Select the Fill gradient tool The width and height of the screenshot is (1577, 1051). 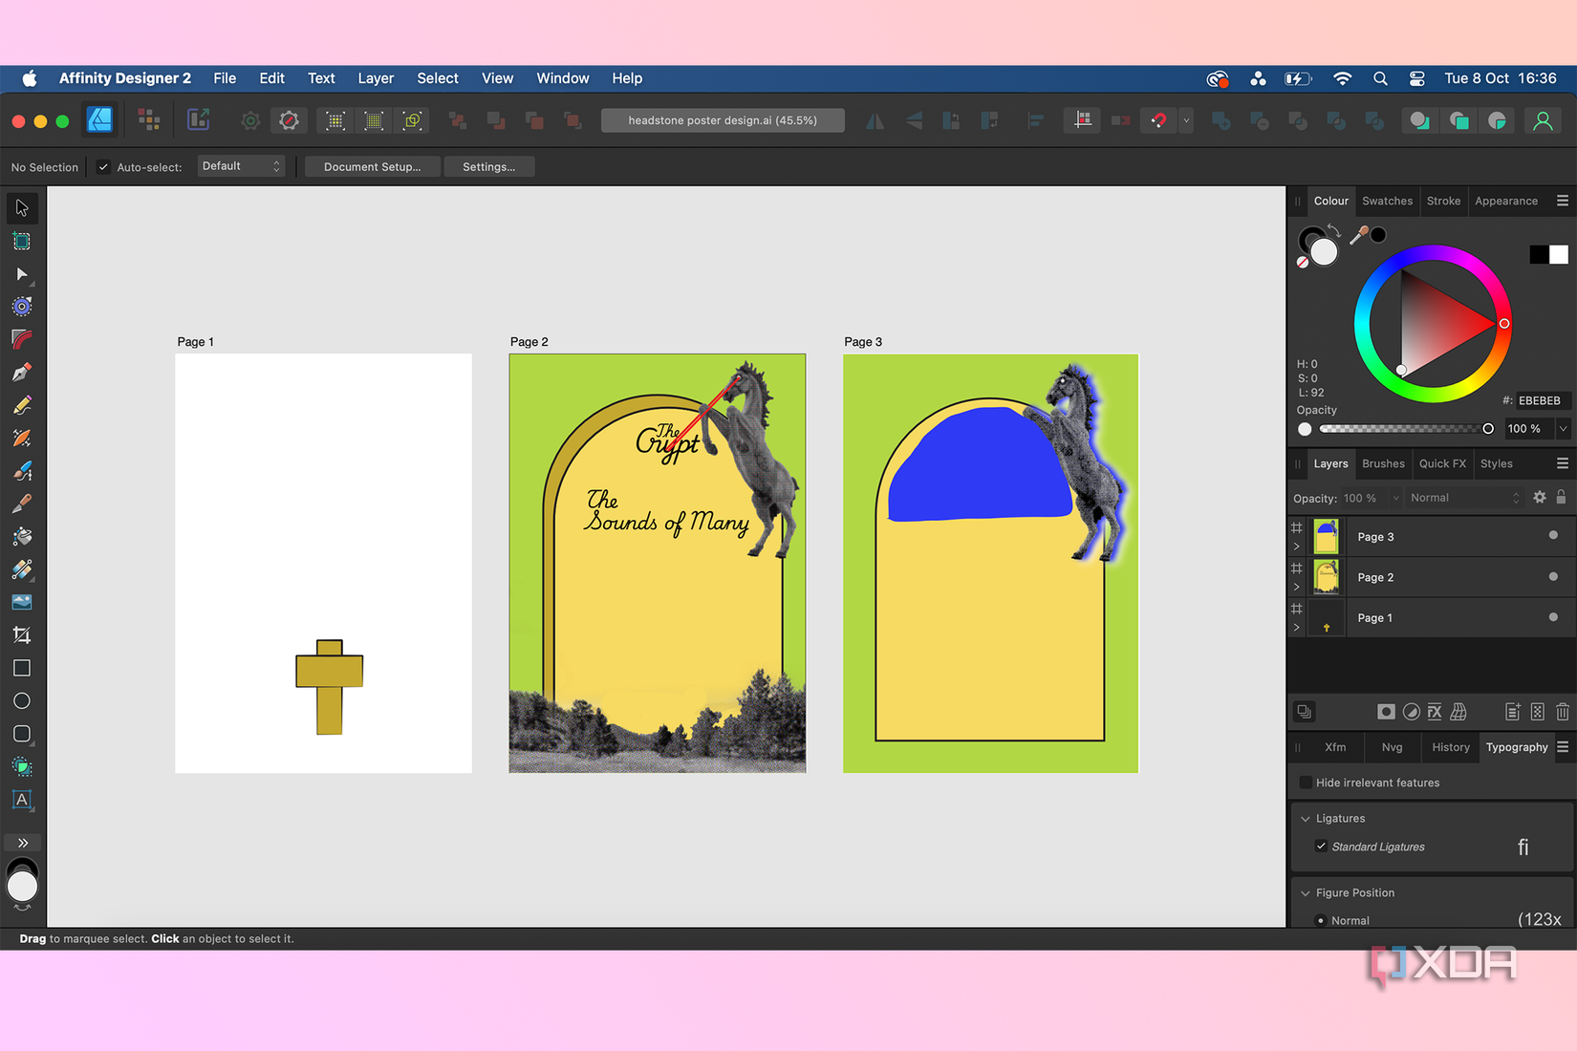click(22, 570)
